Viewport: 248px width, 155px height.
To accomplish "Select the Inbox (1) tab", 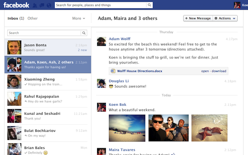I will coord(16,18).
